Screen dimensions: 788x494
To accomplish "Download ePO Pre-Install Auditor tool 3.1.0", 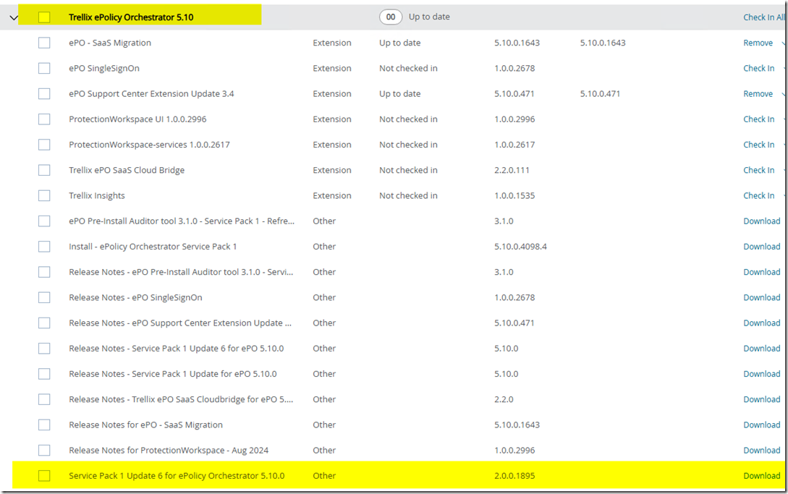I will [x=761, y=221].
